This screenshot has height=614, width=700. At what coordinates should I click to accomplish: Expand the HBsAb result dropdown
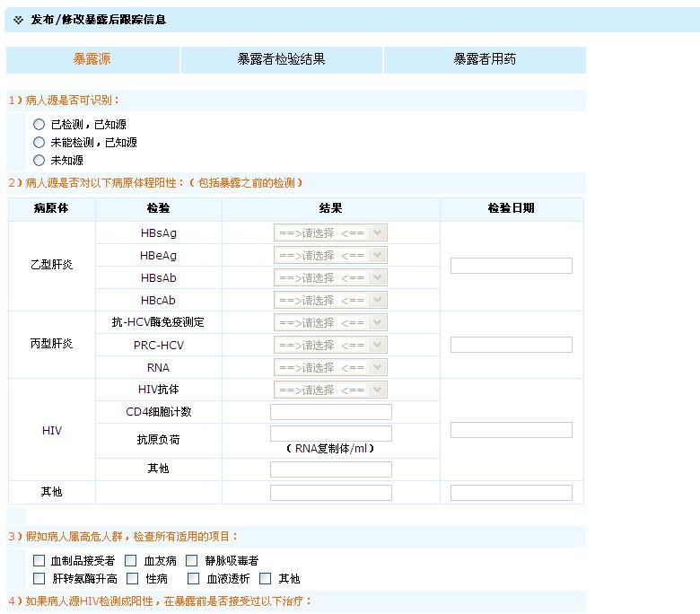[x=330, y=277]
